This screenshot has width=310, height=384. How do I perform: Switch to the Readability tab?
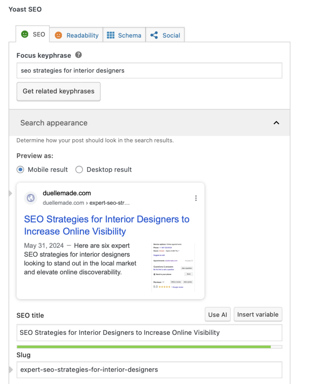76,35
